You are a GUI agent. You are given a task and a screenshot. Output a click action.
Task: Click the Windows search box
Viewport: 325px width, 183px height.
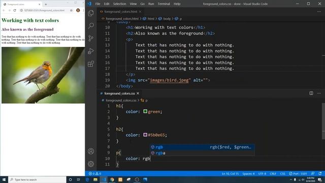click(37, 179)
